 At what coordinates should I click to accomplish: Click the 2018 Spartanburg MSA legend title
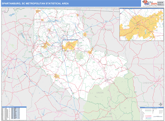152,108
